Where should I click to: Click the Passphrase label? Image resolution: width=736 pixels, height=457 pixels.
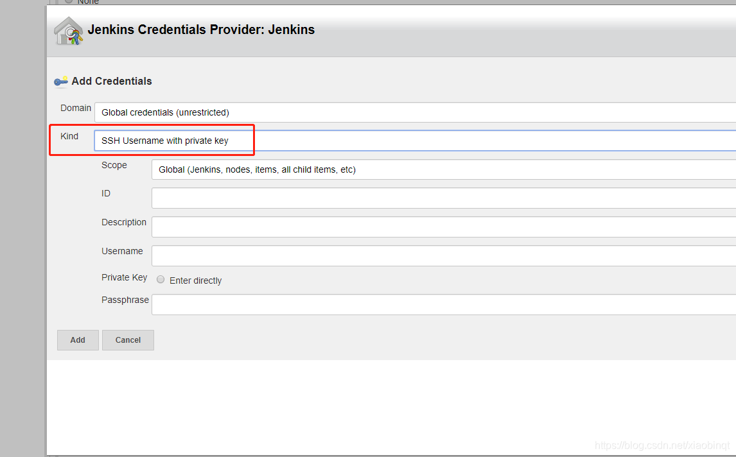[x=125, y=300]
